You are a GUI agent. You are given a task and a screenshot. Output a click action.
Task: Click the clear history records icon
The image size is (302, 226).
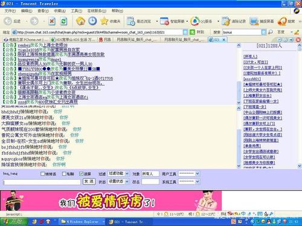pos(226,21)
